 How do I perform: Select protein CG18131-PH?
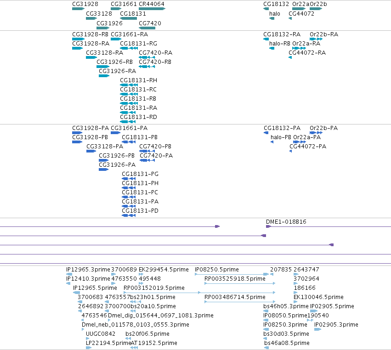(140, 183)
